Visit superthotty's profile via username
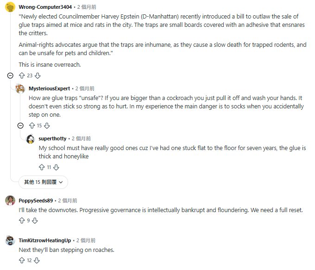 pos(52,138)
